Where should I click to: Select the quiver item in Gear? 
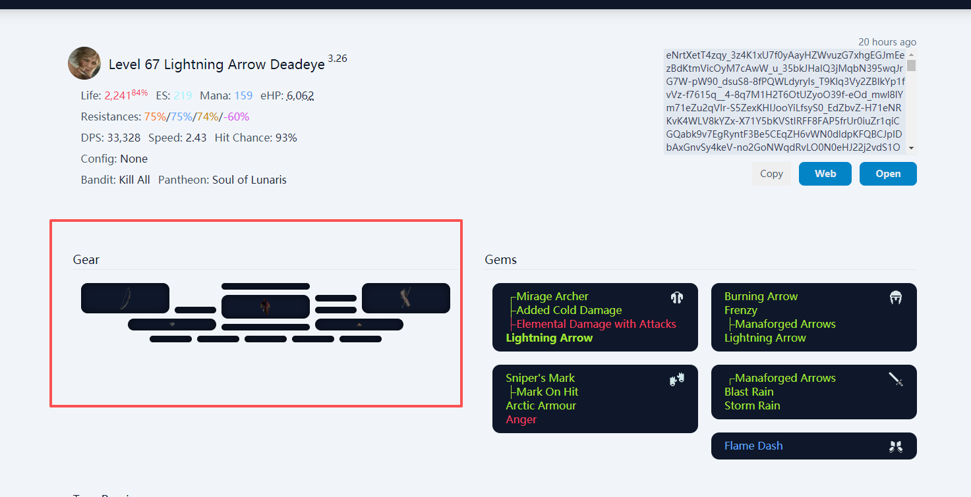406,298
